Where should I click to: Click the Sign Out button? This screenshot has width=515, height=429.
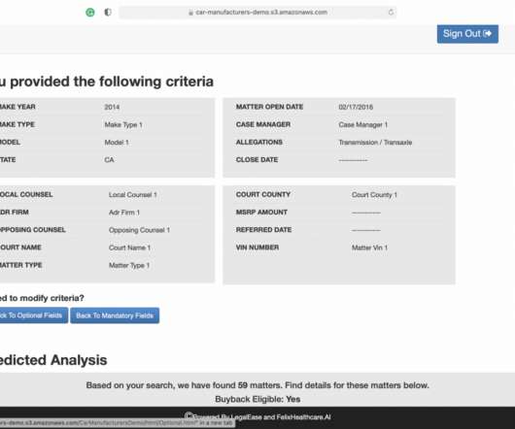(467, 34)
